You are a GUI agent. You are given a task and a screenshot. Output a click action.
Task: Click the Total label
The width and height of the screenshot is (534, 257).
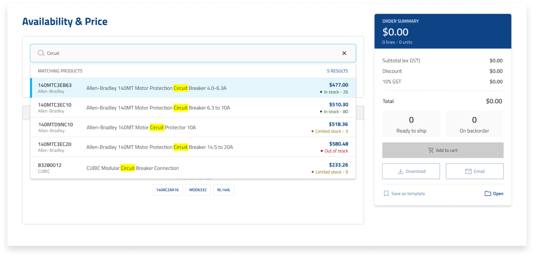point(388,101)
